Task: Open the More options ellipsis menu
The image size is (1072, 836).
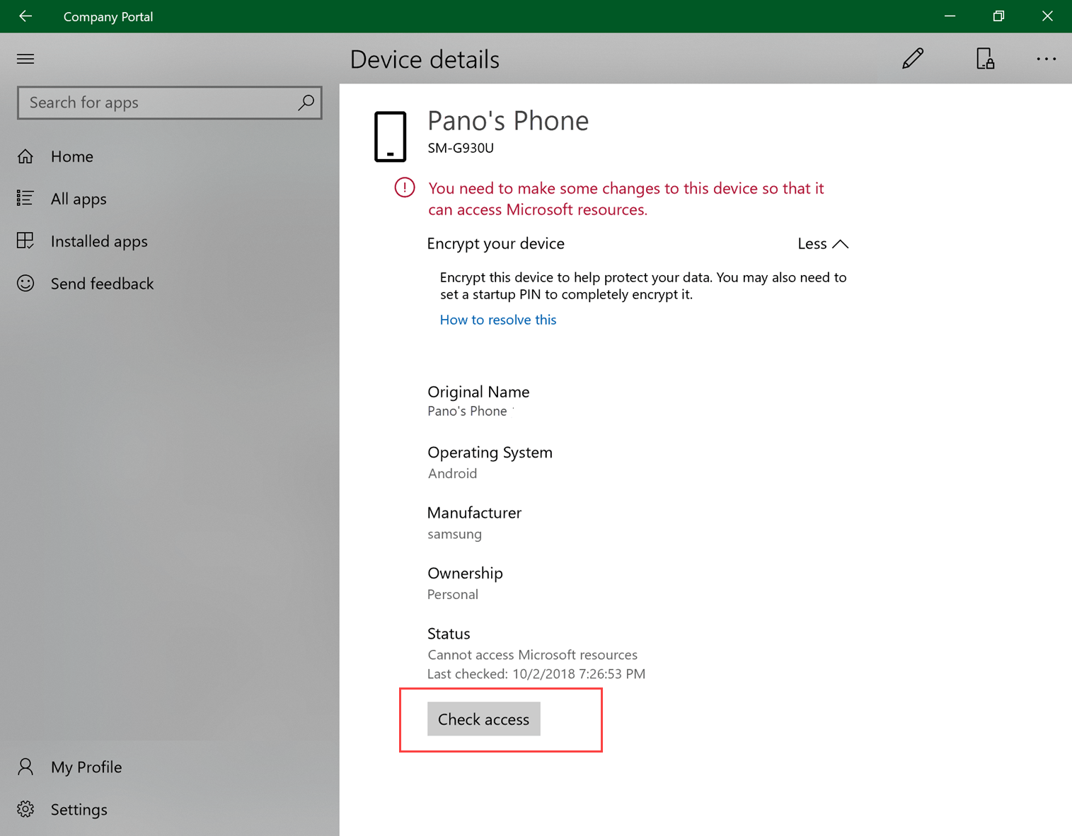Action: (1046, 59)
